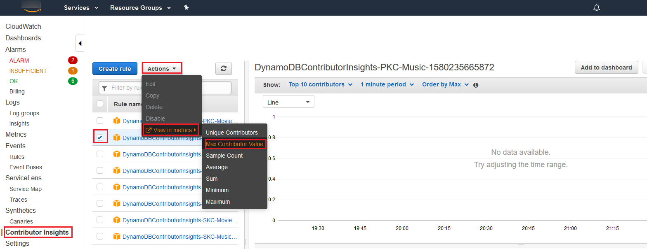Click the notification bell icon
The width and height of the screenshot is (647, 249).
596,8
